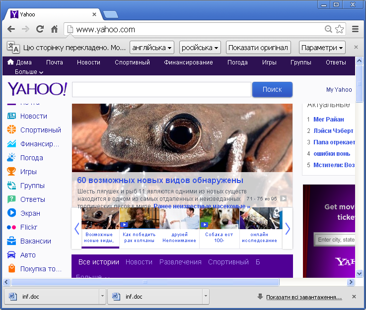This screenshot has height=310, width=366.
Task: Click the shopping bag icon in sidebar
Action: (11, 268)
